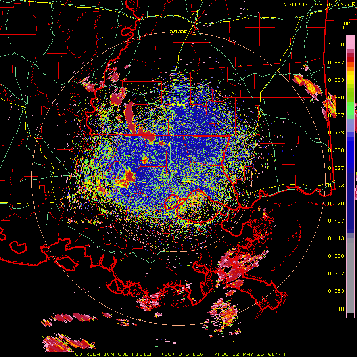
Task: Select the 0.893 scale value
Action: pos(336,80)
